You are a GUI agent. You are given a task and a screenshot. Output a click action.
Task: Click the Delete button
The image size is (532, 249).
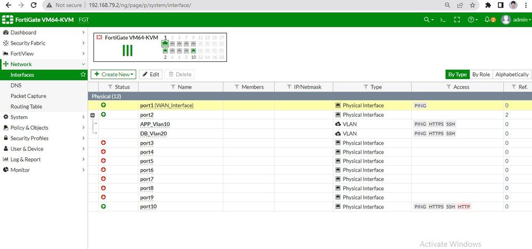click(x=180, y=75)
